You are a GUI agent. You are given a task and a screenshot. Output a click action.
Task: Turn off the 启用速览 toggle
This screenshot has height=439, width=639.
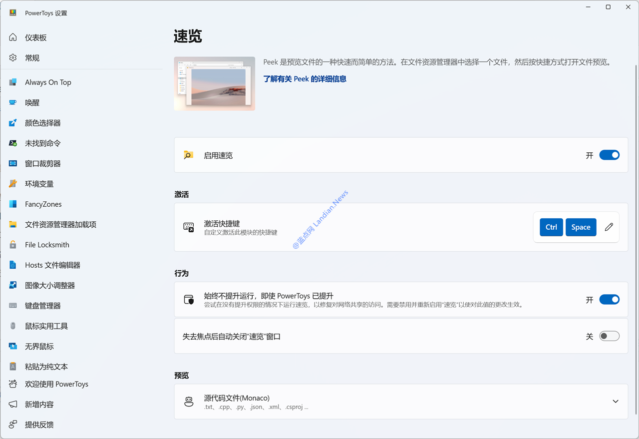[609, 155]
